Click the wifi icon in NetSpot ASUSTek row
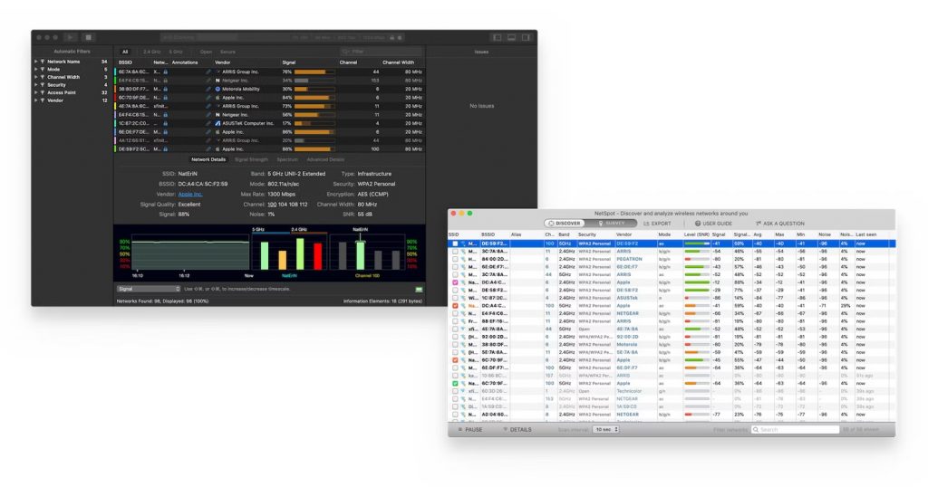 [x=463, y=298]
